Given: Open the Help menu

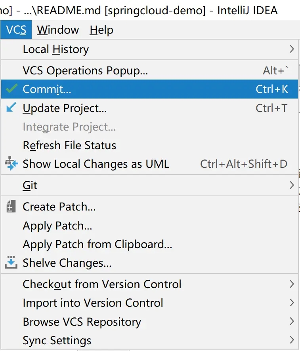Looking at the screenshot, I should [101, 30].
